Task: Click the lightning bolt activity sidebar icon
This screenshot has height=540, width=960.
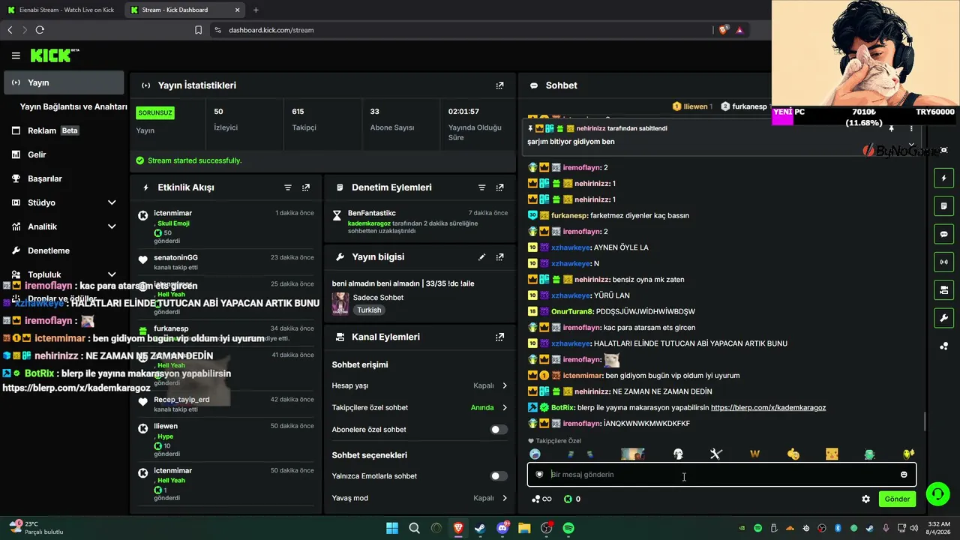Action: click(x=944, y=178)
